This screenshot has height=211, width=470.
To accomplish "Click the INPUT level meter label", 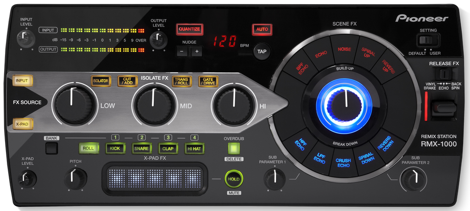I will tap(48, 30).
